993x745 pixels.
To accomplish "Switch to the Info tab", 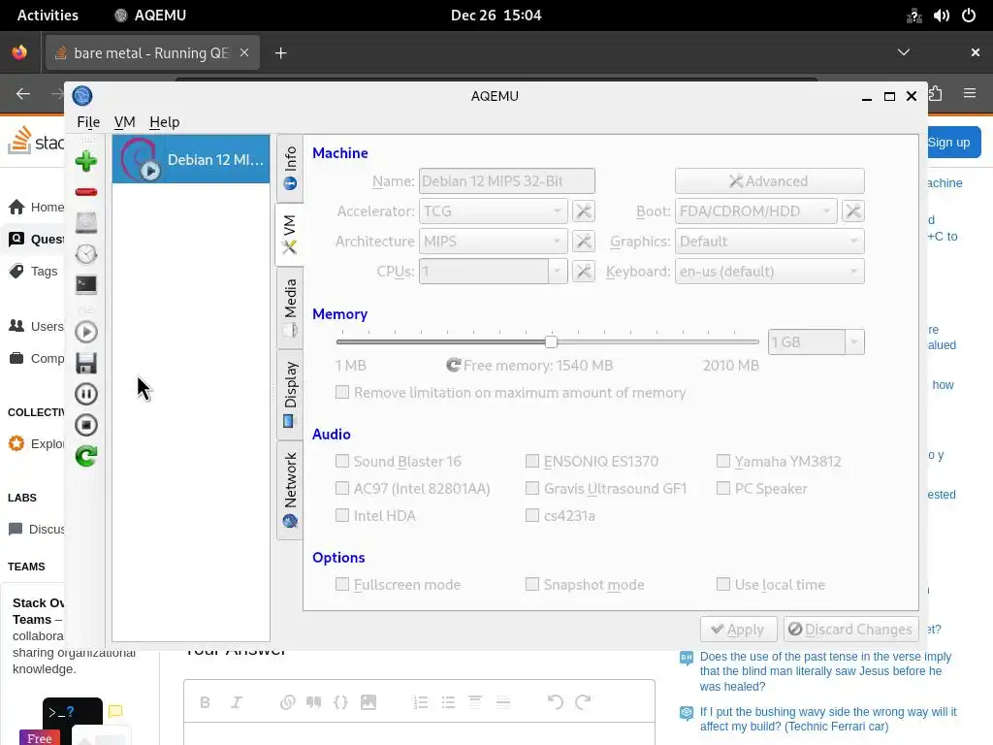I will (x=290, y=168).
